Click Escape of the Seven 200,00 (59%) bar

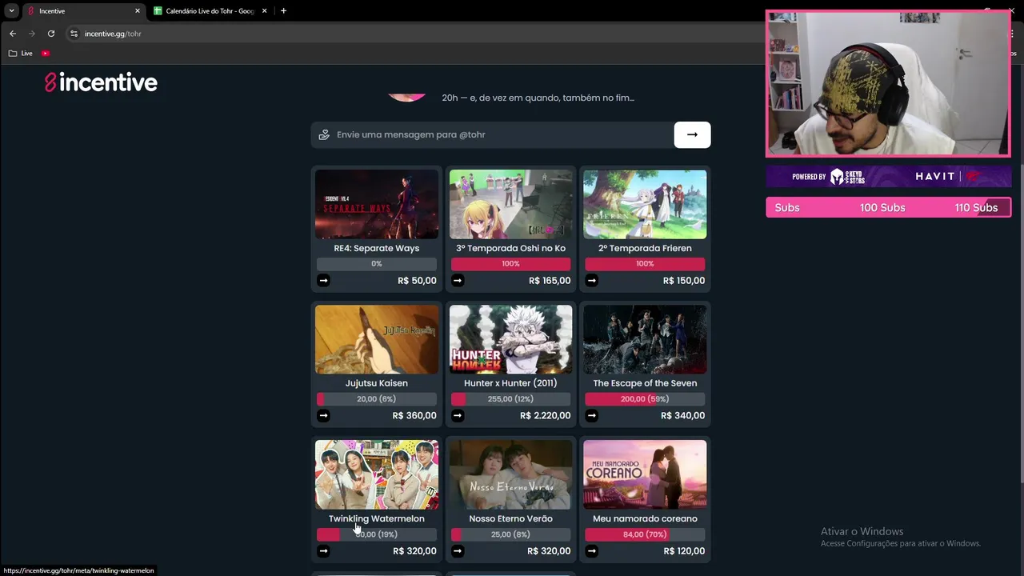coord(645,398)
